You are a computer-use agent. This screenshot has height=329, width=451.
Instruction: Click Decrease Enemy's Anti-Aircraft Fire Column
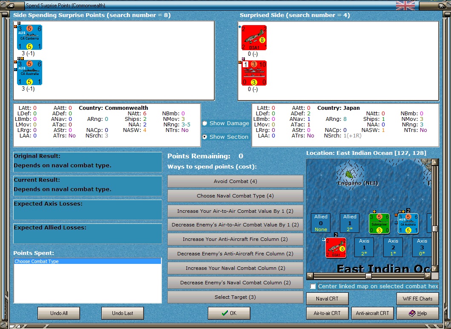tap(235, 254)
